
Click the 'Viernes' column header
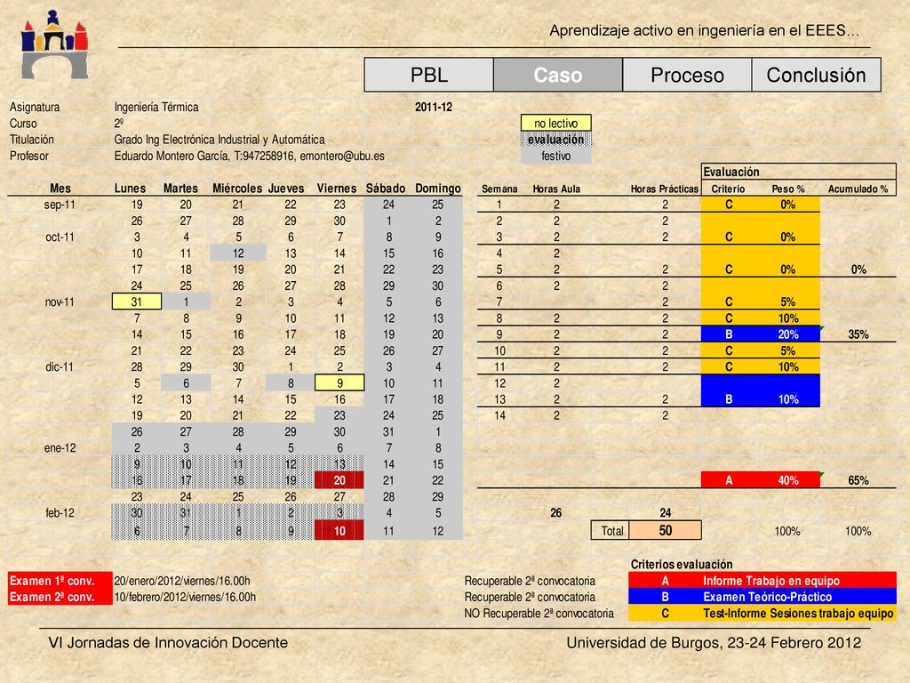[x=337, y=189]
